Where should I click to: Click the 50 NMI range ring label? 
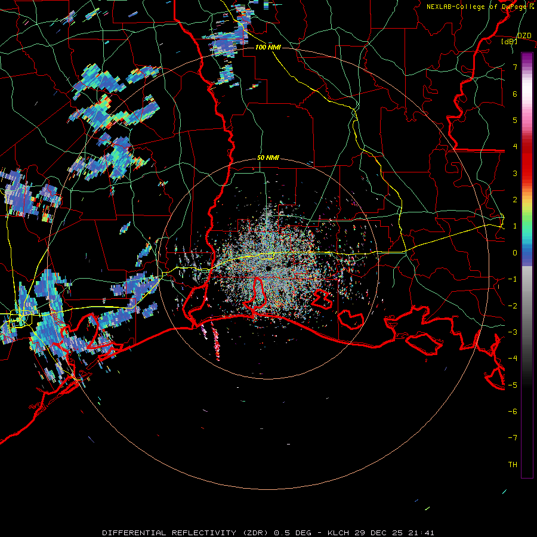click(x=268, y=158)
